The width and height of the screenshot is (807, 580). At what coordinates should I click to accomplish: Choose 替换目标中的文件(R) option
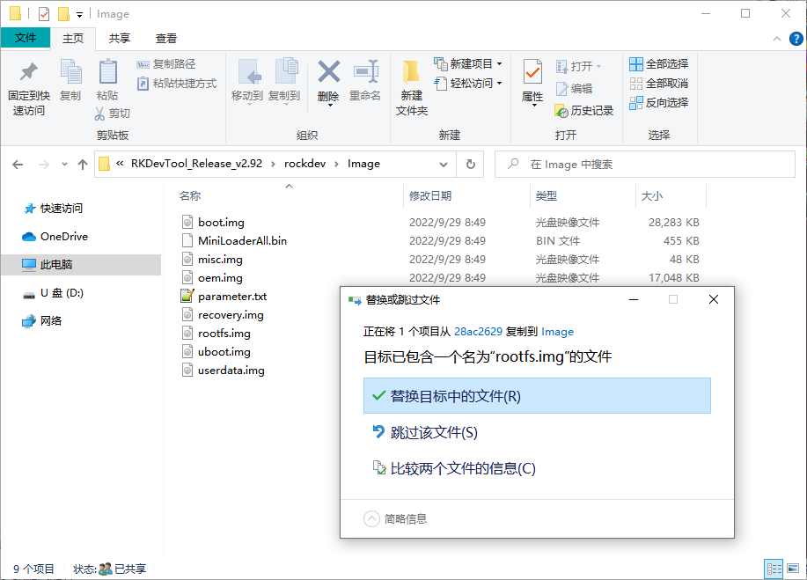click(536, 396)
